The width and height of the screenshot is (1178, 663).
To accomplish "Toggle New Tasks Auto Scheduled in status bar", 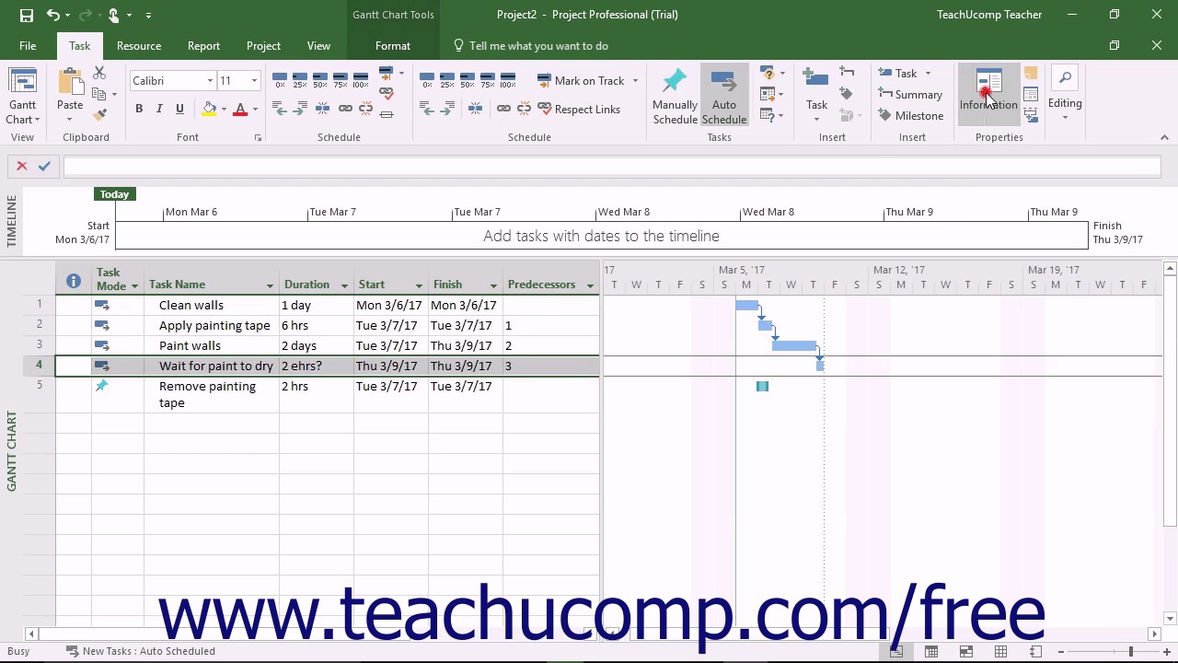I will 140,651.
